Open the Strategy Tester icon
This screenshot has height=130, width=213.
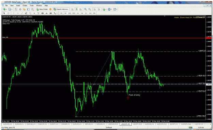pyautogui.click(x=32, y=9)
